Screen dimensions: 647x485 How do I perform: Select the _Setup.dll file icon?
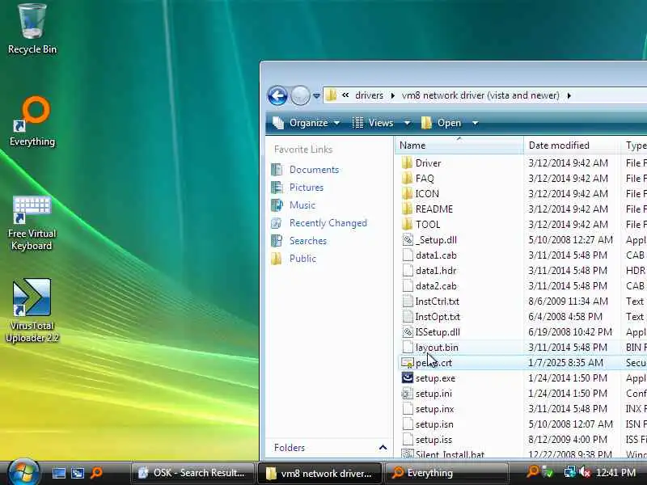tap(408, 239)
